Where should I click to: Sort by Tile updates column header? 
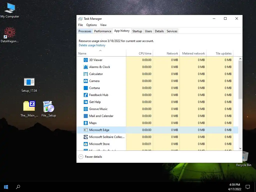pyautogui.click(x=220, y=53)
